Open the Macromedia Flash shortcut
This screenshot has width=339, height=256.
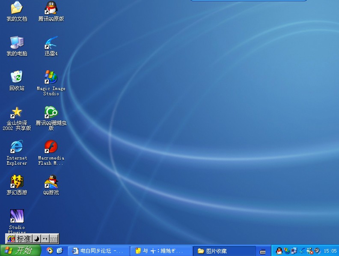(51, 147)
